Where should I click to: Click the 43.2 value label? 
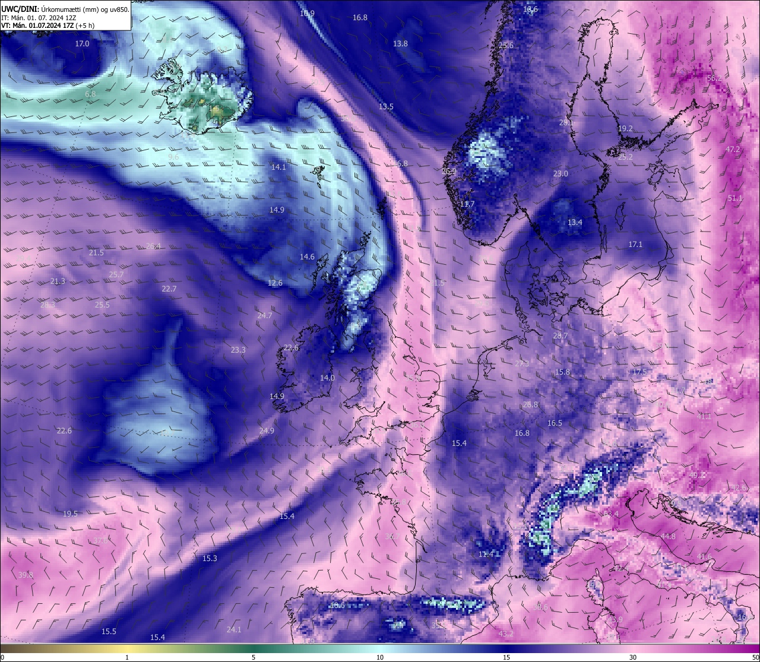[506, 634]
